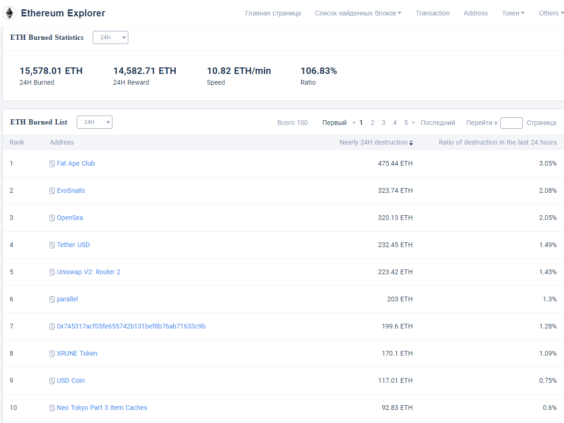Sort by Nearly 24H destruction arrows
Image resolution: width=564 pixels, height=423 pixels.
click(x=411, y=143)
